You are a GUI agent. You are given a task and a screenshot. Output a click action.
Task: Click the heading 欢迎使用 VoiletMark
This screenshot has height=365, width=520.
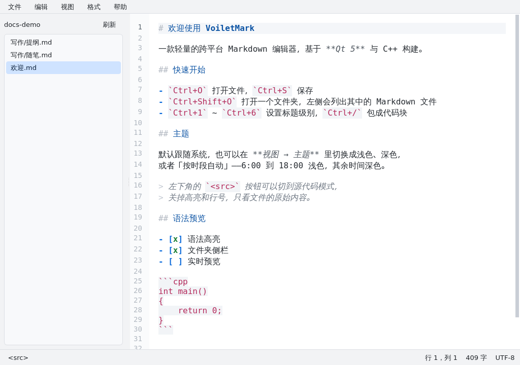(x=211, y=28)
